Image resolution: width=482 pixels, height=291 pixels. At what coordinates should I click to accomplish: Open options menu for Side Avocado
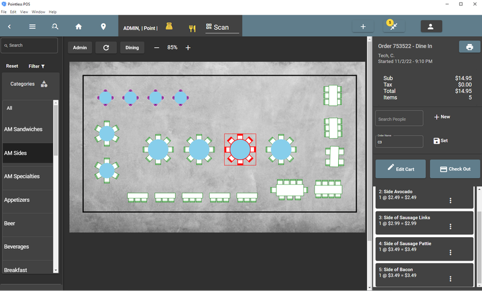tap(450, 201)
